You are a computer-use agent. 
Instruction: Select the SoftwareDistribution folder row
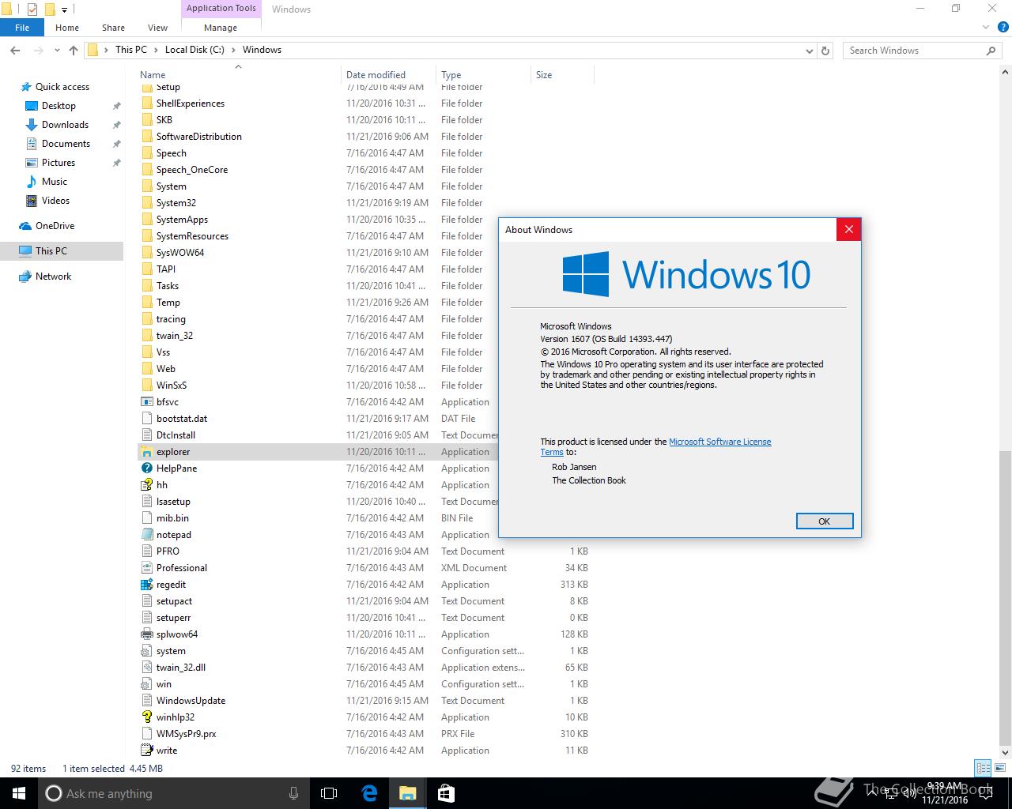click(x=365, y=137)
